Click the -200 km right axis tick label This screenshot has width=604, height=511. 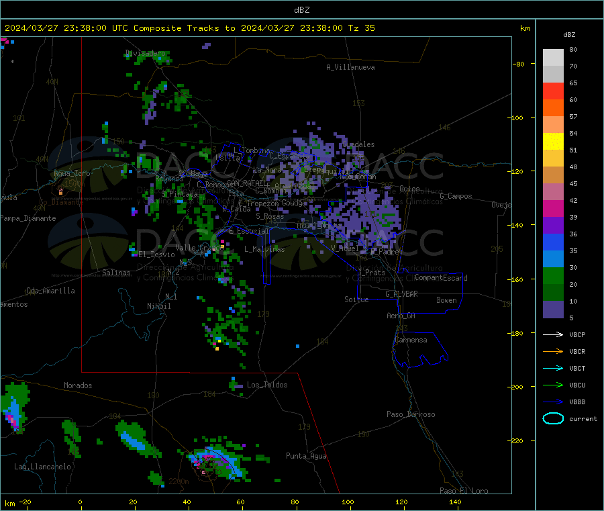point(515,387)
